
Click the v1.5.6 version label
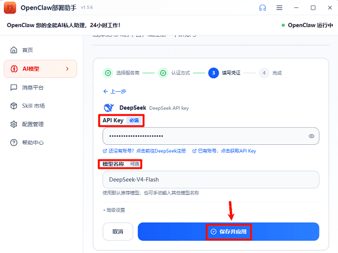pos(87,7)
